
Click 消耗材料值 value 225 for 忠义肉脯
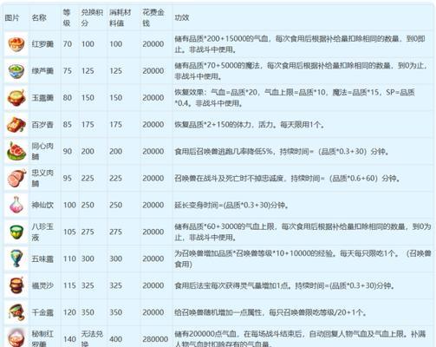point(115,179)
